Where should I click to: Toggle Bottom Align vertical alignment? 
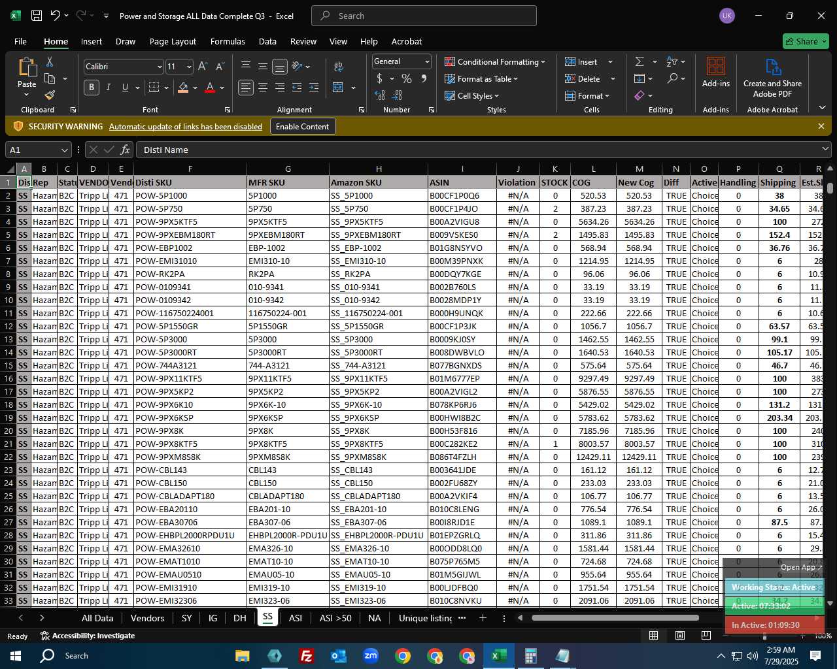tap(280, 66)
